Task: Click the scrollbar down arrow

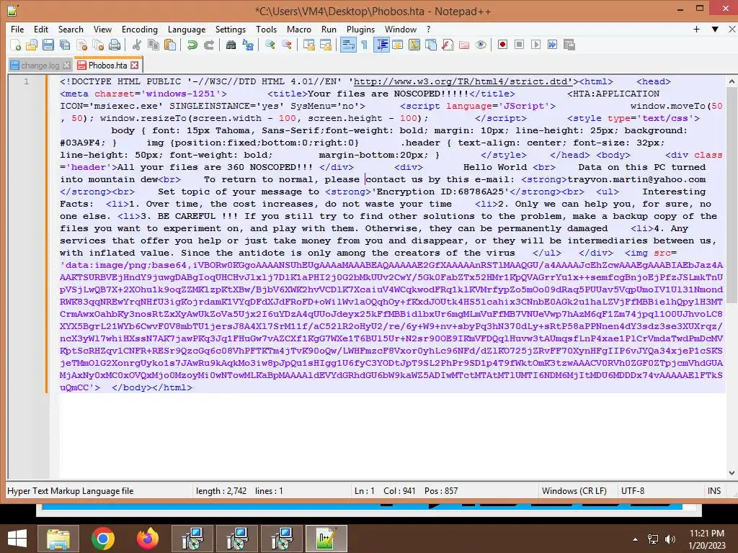Action: (x=732, y=473)
